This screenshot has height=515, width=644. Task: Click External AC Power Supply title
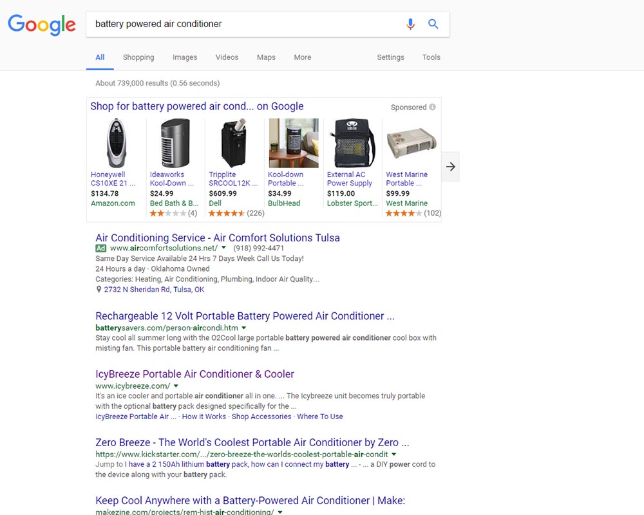coord(350,179)
